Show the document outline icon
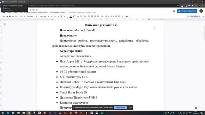The height and width of the screenshot is (115, 205). pos(4,24)
